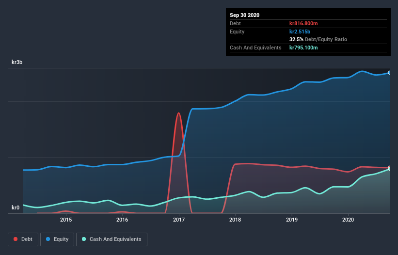Click the 32.5% Debt/Equity Ratio text
Image resolution: width=398 pixels, height=255 pixels.
point(318,39)
